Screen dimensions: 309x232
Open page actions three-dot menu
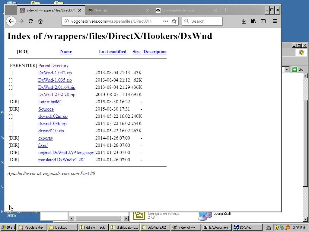pyautogui.click(x=166, y=21)
